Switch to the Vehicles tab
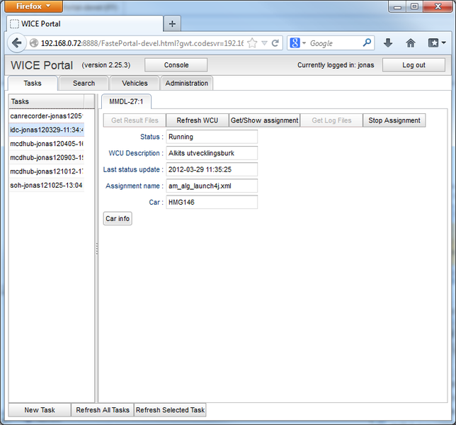The width and height of the screenshot is (456, 425). (x=135, y=83)
